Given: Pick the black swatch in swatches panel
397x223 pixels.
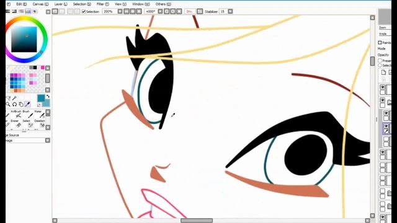Looking at the screenshot, I should point(35,68).
